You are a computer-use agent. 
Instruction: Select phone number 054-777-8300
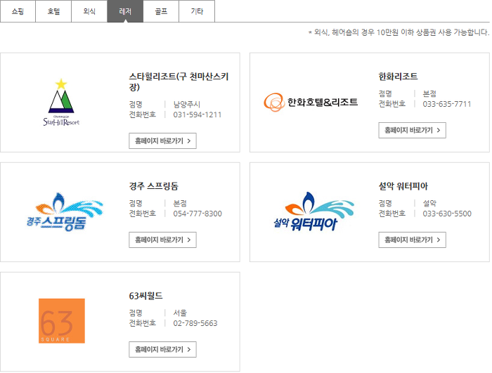pos(198,214)
